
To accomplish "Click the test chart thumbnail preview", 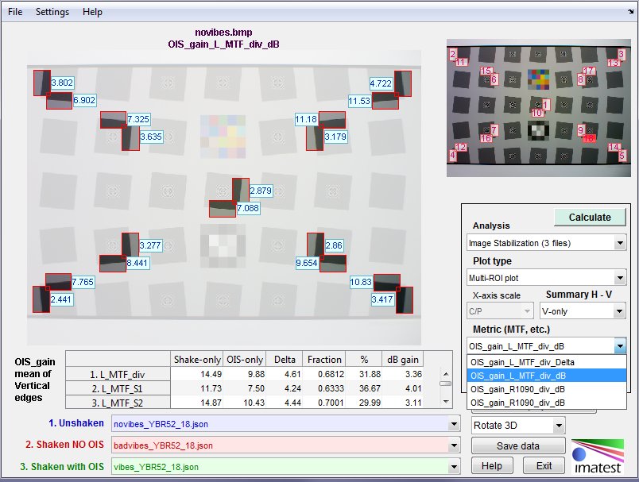I will (x=538, y=102).
